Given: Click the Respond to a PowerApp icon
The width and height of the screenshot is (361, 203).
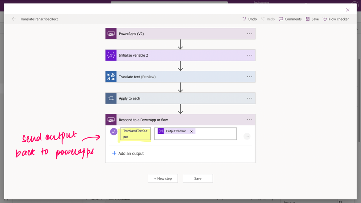Looking at the screenshot, I should pos(111,120).
